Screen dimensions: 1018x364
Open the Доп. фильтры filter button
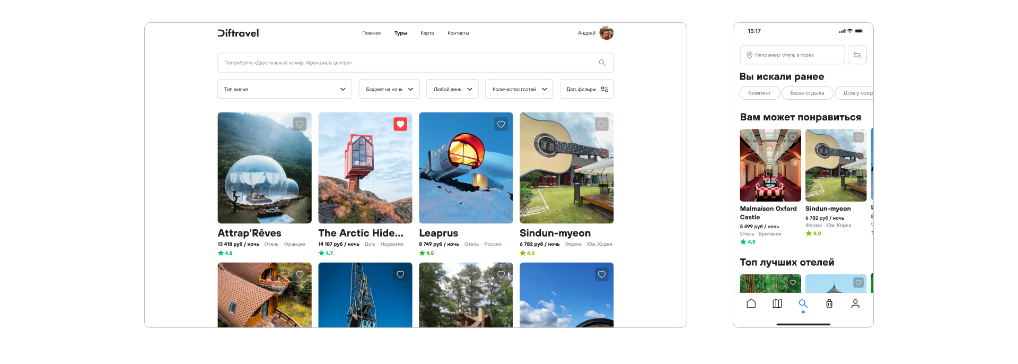click(586, 89)
